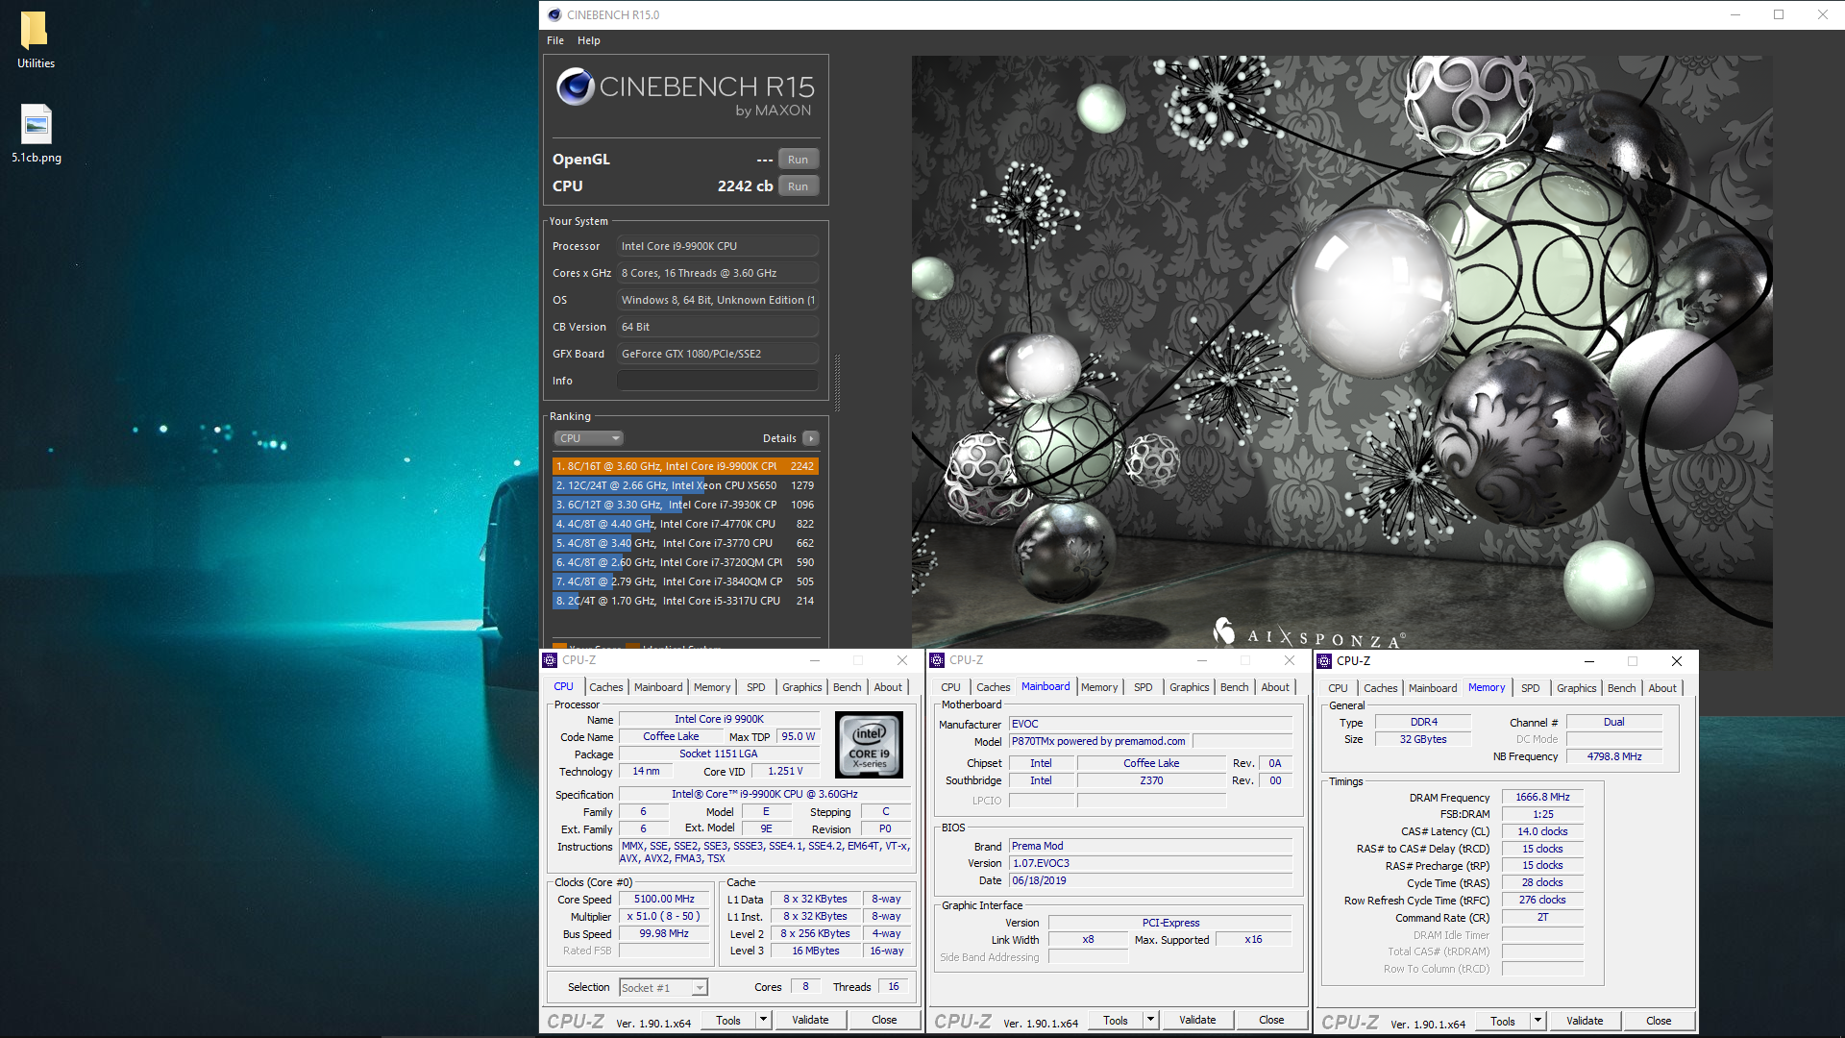Open the File menu in Cinebench
The image size is (1845, 1038).
[555, 40]
